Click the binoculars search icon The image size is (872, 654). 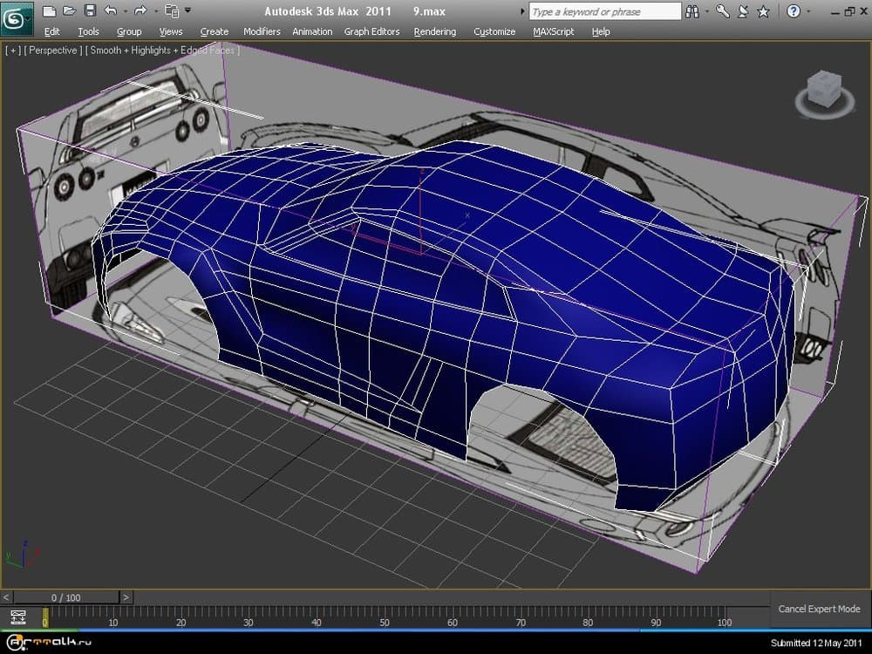click(692, 11)
